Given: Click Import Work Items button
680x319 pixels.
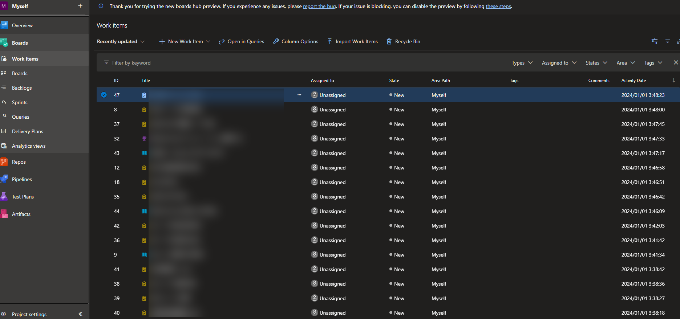Looking at the screenshot, I should click(352, 41).
